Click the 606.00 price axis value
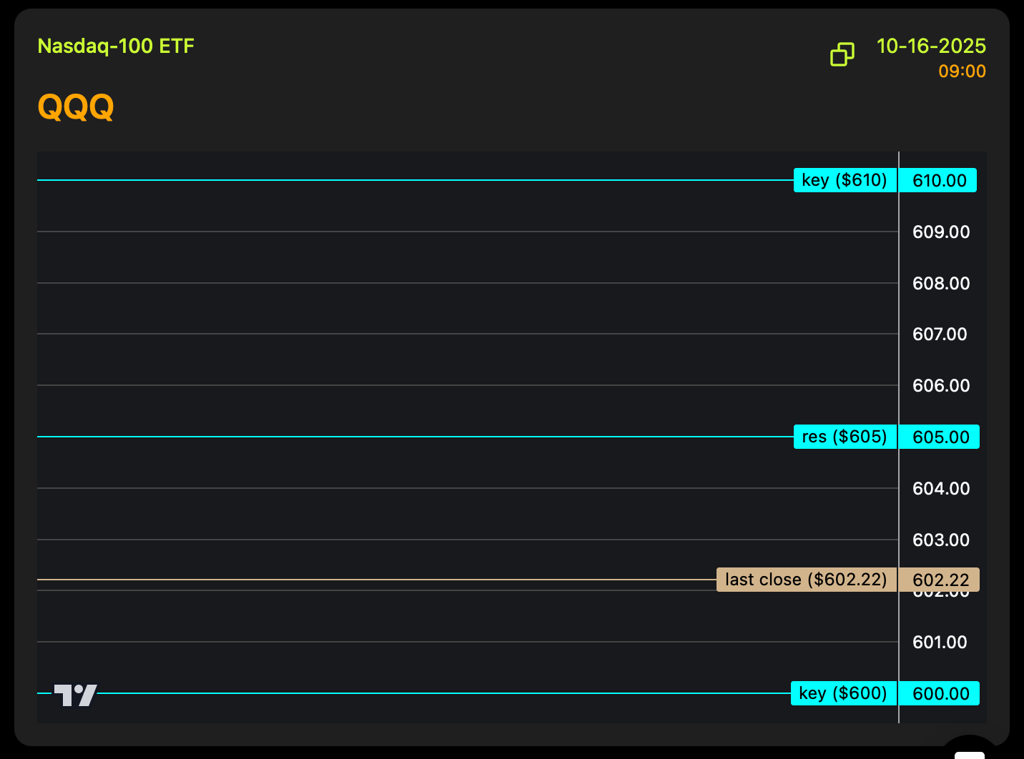This screenshot has height=759, width=1024. [941, 386]
